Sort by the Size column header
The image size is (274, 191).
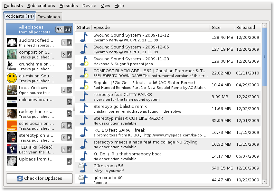(x=222, y=27)
